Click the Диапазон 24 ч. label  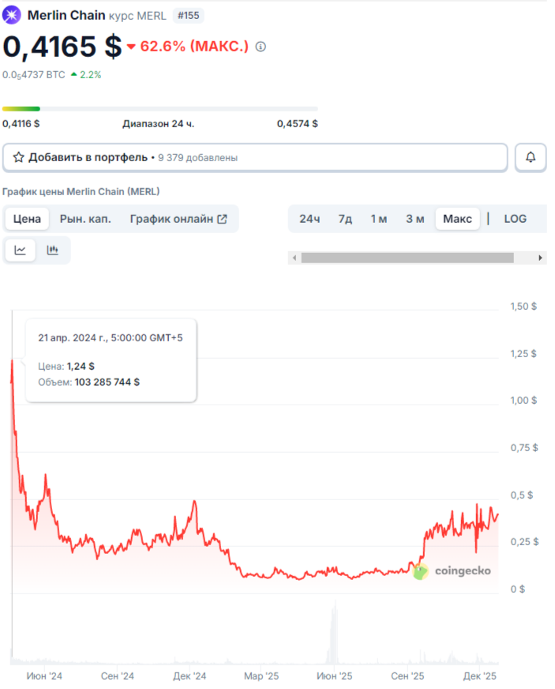(158, 124)
